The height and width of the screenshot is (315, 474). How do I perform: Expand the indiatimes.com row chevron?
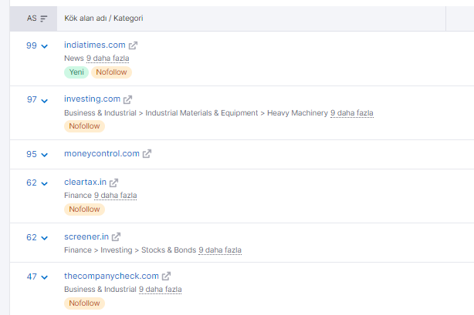click(x=45, y=46)
